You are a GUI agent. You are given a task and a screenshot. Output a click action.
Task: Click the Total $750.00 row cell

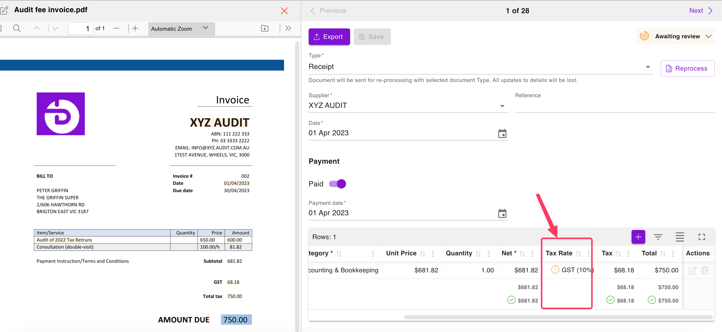(660, 270)
